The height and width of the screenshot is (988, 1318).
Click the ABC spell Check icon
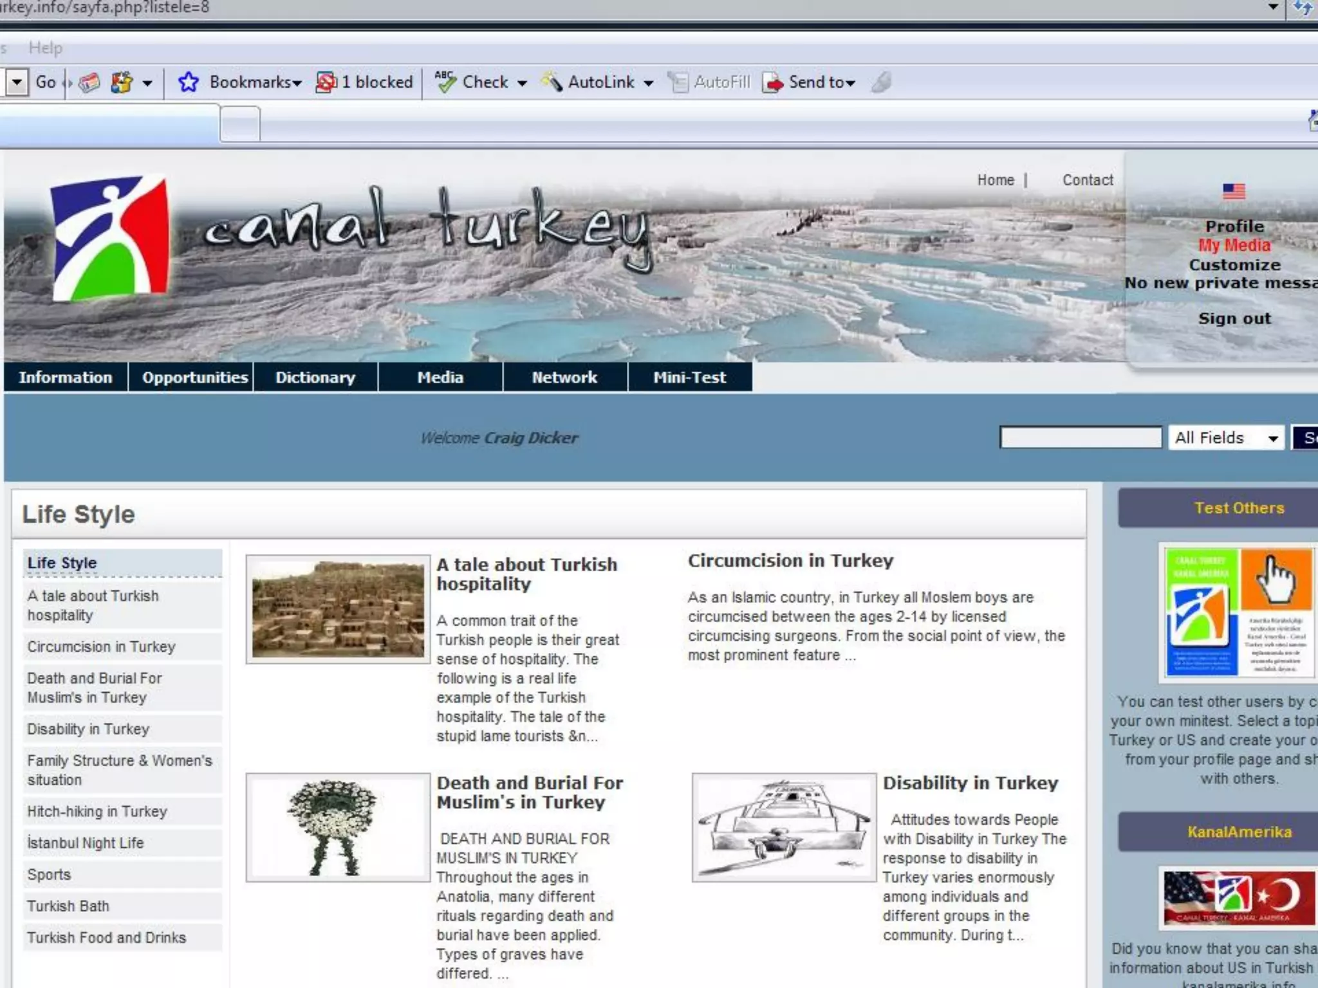(x=445, y=82)
